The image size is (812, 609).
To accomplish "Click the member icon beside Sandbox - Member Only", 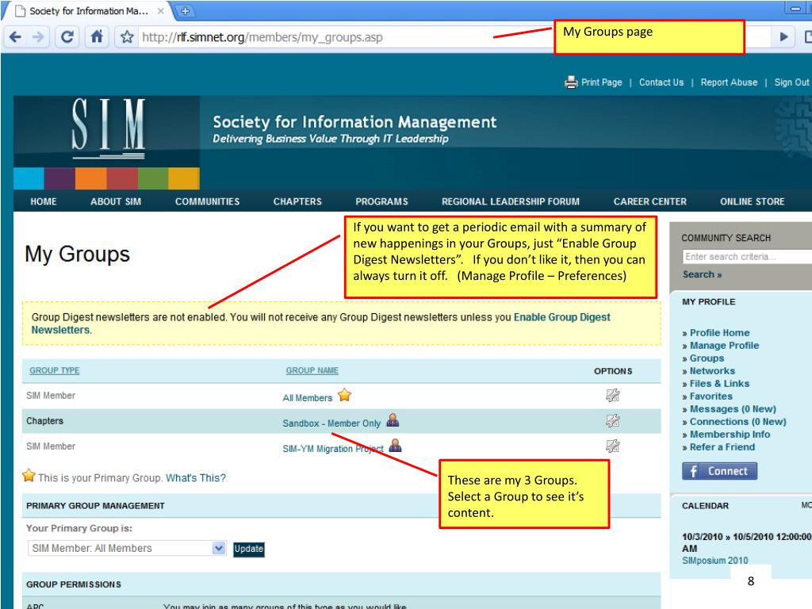I will click(x=393, y=420).
